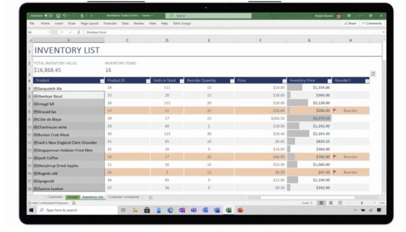Screen dimensions: 406x232
Task: Click the Highly Confidential sensitivity label
Action: pyautogui.click(x=48, y=203)
